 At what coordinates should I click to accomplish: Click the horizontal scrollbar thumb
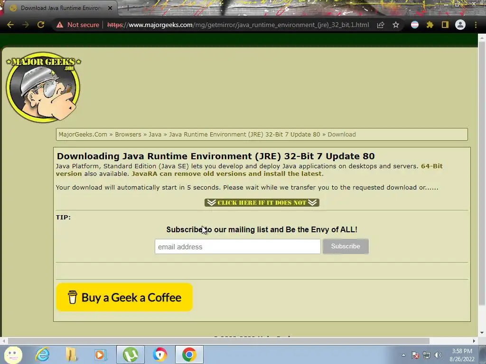coord(218,341)
